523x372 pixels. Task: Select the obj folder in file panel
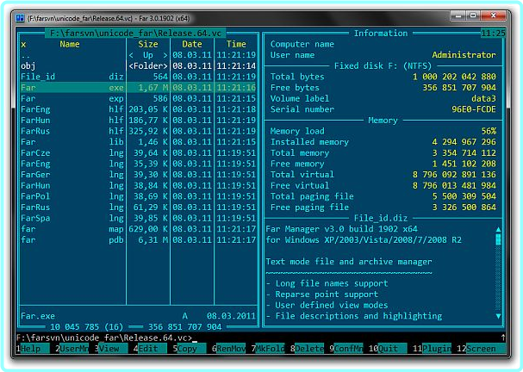coord(28,65)
